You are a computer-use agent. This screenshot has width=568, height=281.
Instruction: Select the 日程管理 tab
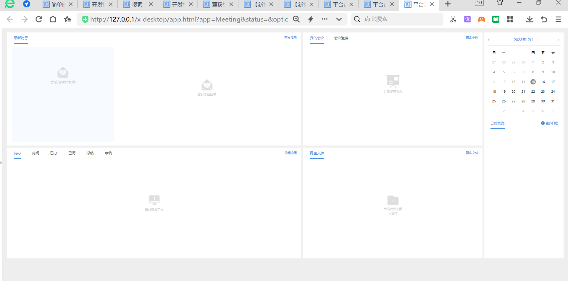498,123
